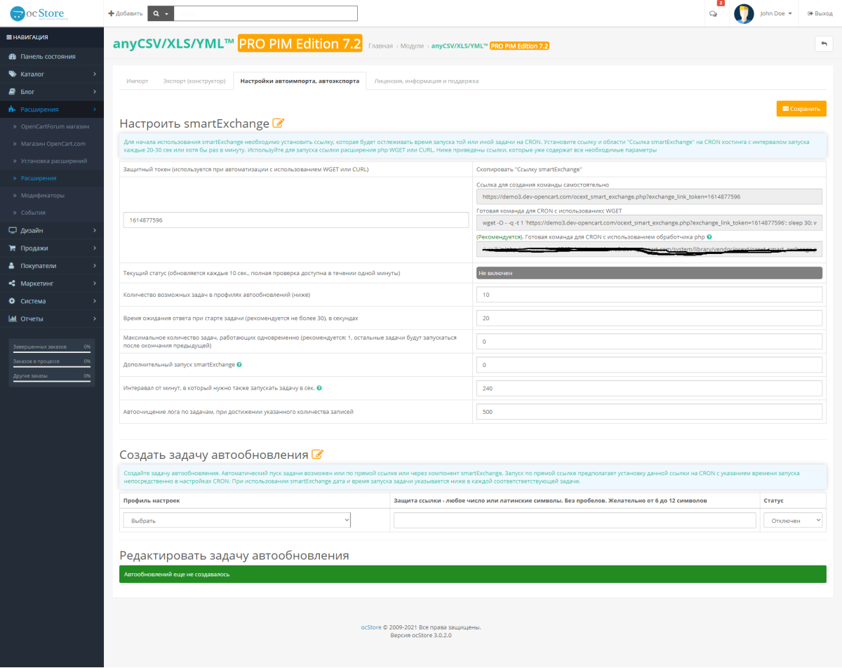Click the Блог icon

(x=13, y=91)
